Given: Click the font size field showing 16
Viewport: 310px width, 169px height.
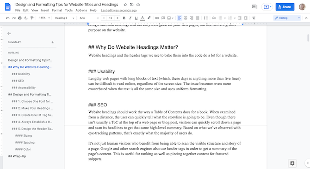Looking at the screenshot, I should tap(111, 18).
